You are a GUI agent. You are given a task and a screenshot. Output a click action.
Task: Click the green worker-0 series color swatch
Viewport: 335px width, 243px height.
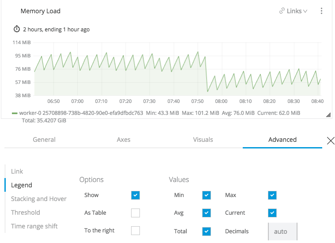(15, 113)
